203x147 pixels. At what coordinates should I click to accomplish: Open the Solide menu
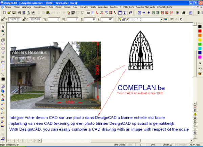click(x=93, y=7)
